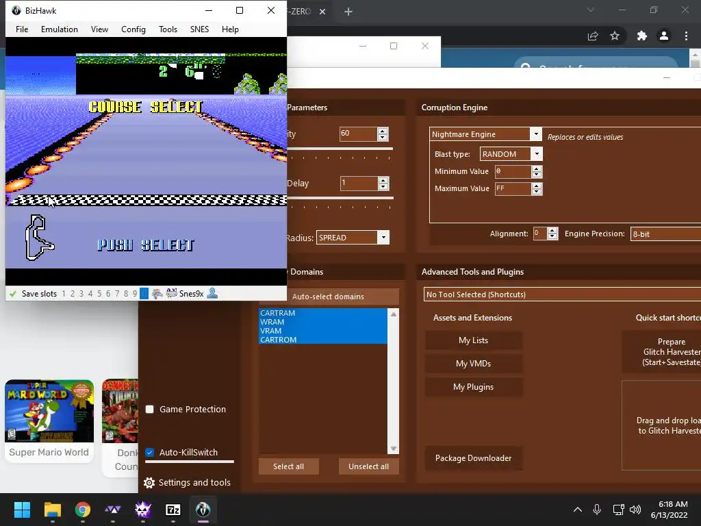Viewport: 701px width, 526px height.
Task: Open the My Plugins button
Action: point(474,387)
